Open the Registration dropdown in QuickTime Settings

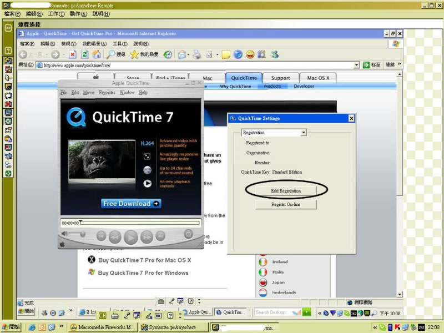pyautogui.click(x=304, y=133)
